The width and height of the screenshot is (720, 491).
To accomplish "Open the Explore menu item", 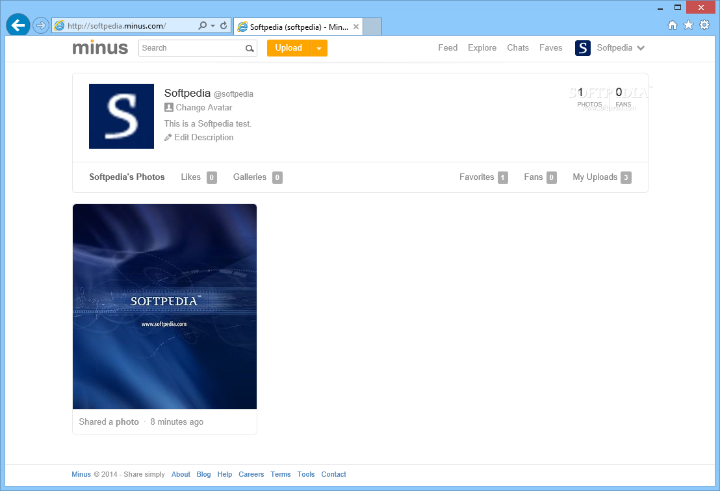I will (482, 47).
